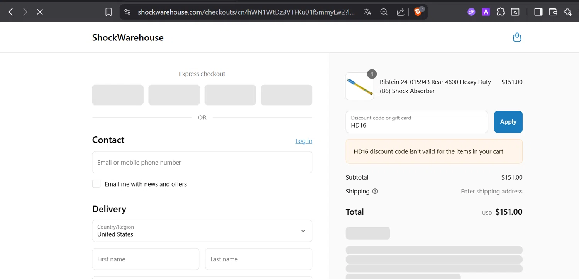Click the Shipping help question-mark icon

tap(375, 191)
